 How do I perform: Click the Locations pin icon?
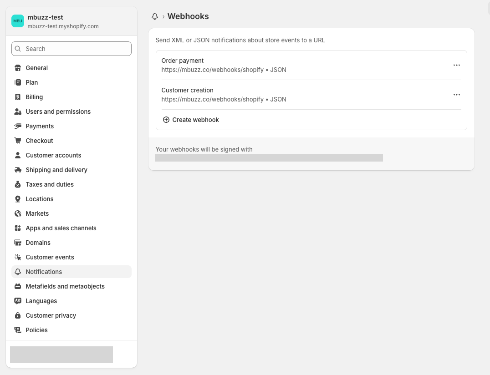(18, 199)
